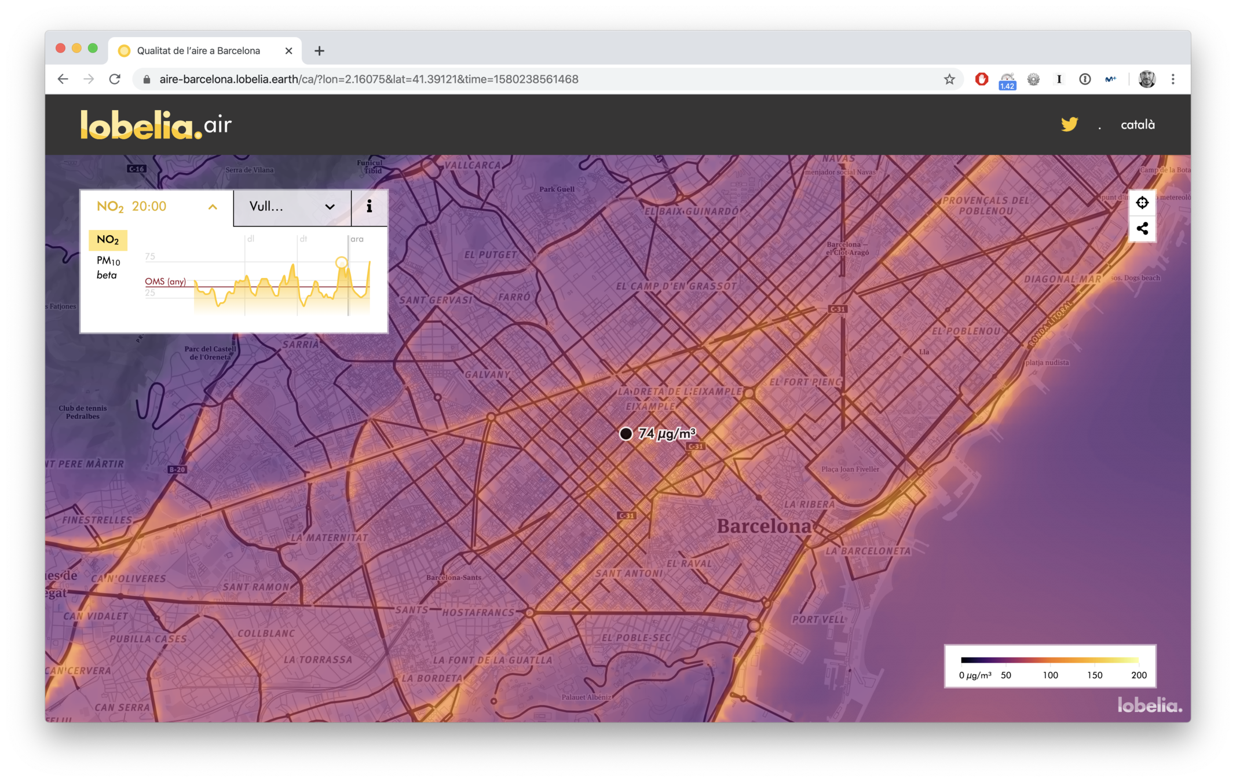The image size is (1236, 782).
Task: Click the share icon on map
Action: tap(1142, 229)
